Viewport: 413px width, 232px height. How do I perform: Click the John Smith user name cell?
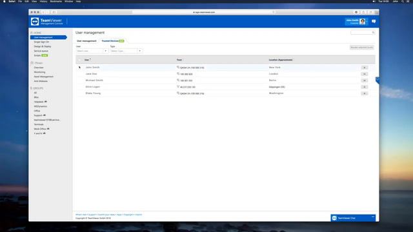(92, 67)
